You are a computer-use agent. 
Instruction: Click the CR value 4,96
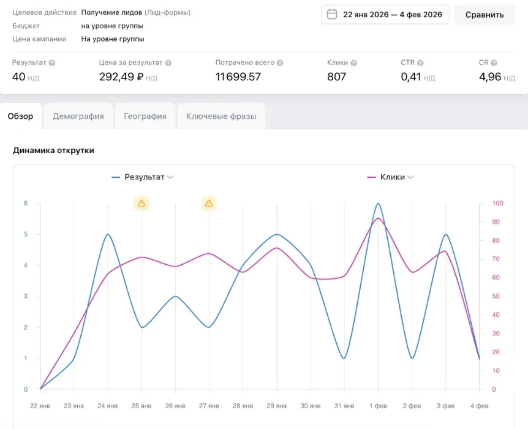click(490, 77)
